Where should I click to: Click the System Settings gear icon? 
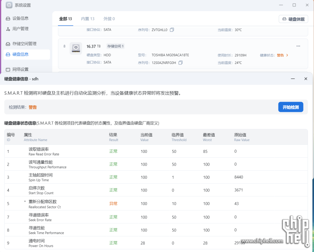(9, 5)
